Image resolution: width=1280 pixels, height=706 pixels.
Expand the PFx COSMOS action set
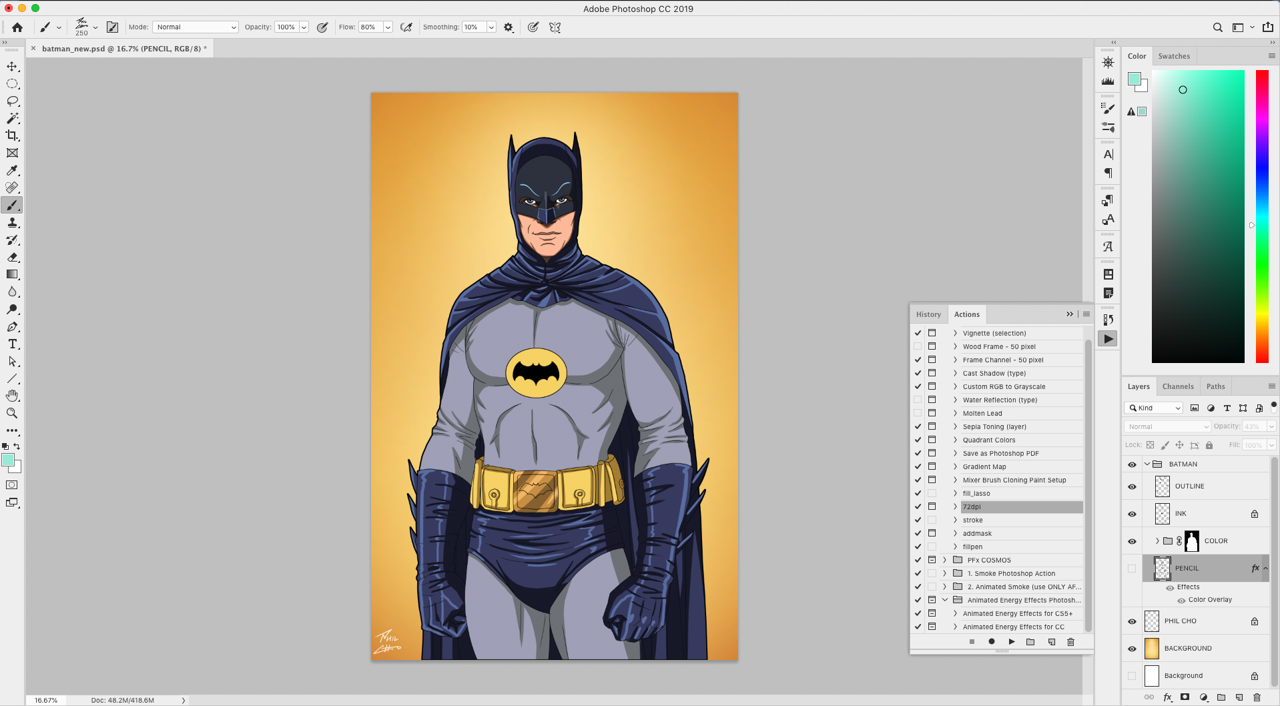pos(944,560)
